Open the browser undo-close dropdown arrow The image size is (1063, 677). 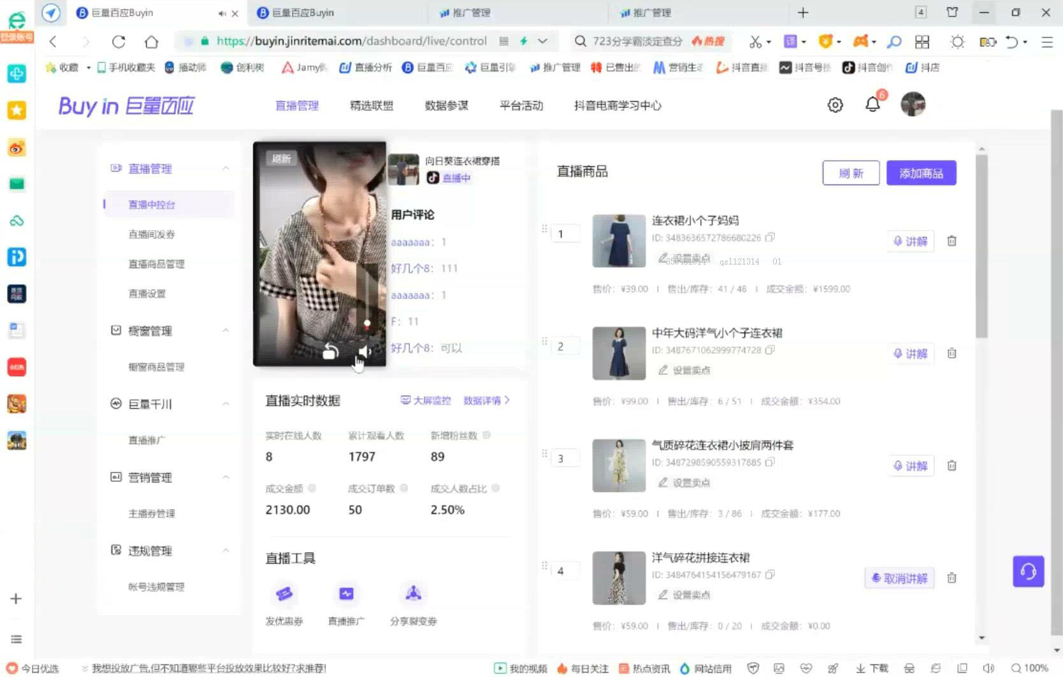coord(1025,41)
